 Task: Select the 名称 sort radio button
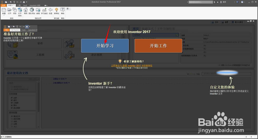coord(12,121)
